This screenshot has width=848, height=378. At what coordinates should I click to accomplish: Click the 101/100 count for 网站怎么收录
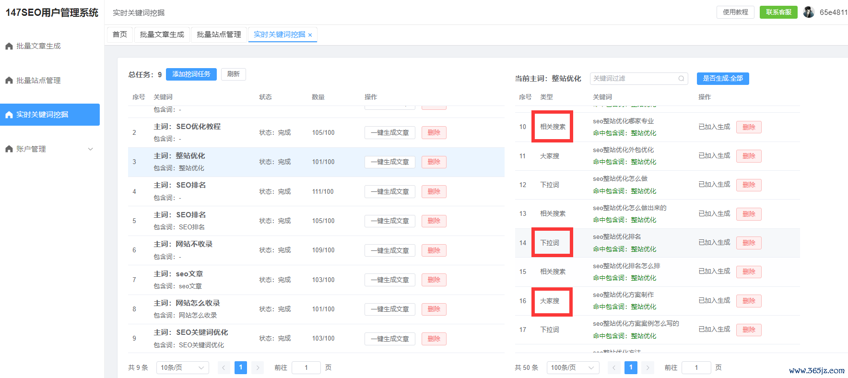click(323, 309)
